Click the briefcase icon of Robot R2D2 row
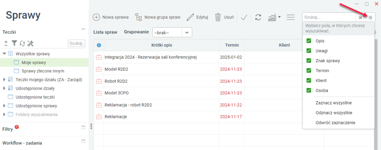This screenshot has height=150, width=381. coord(99,81)
